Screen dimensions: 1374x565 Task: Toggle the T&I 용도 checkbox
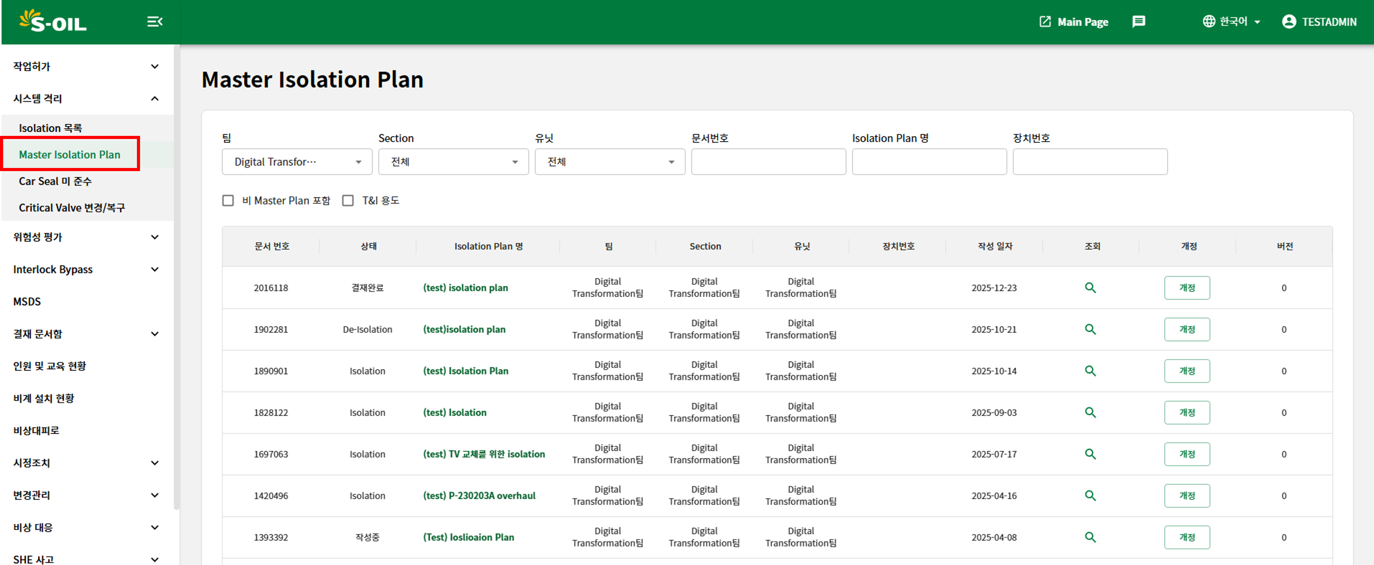click(348, 201)
